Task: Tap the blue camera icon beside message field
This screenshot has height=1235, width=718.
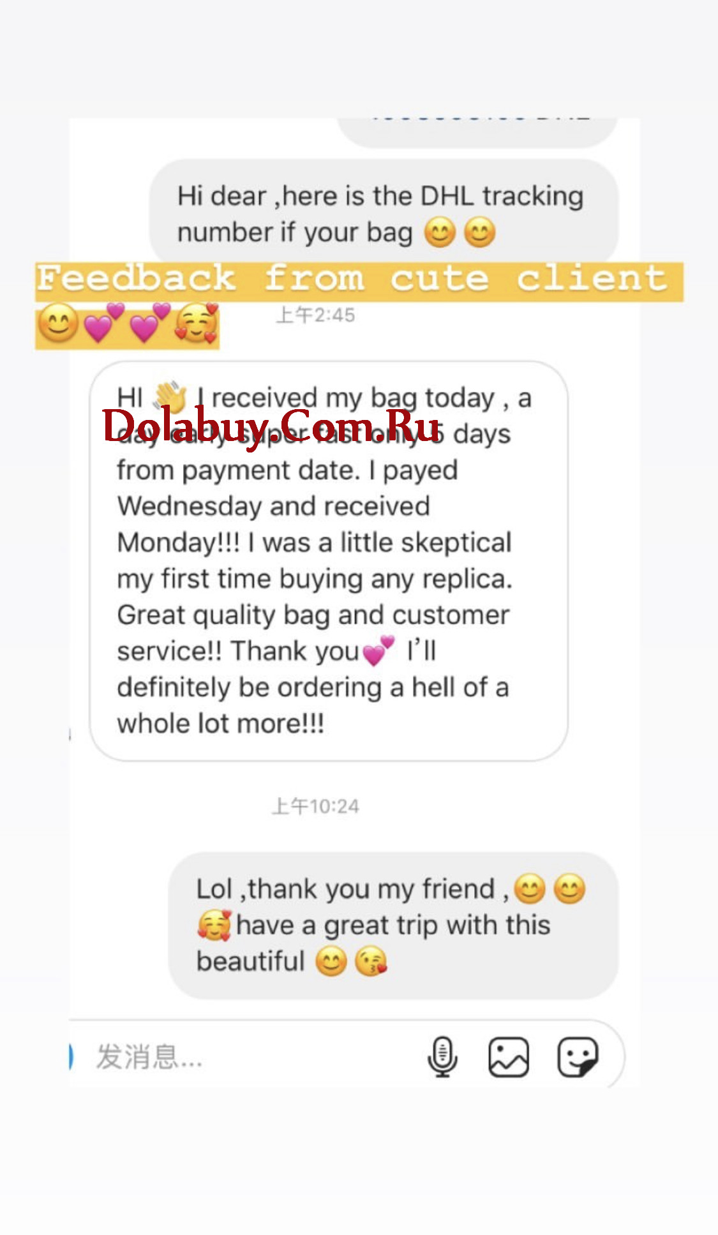Action: click(71, 1057)
